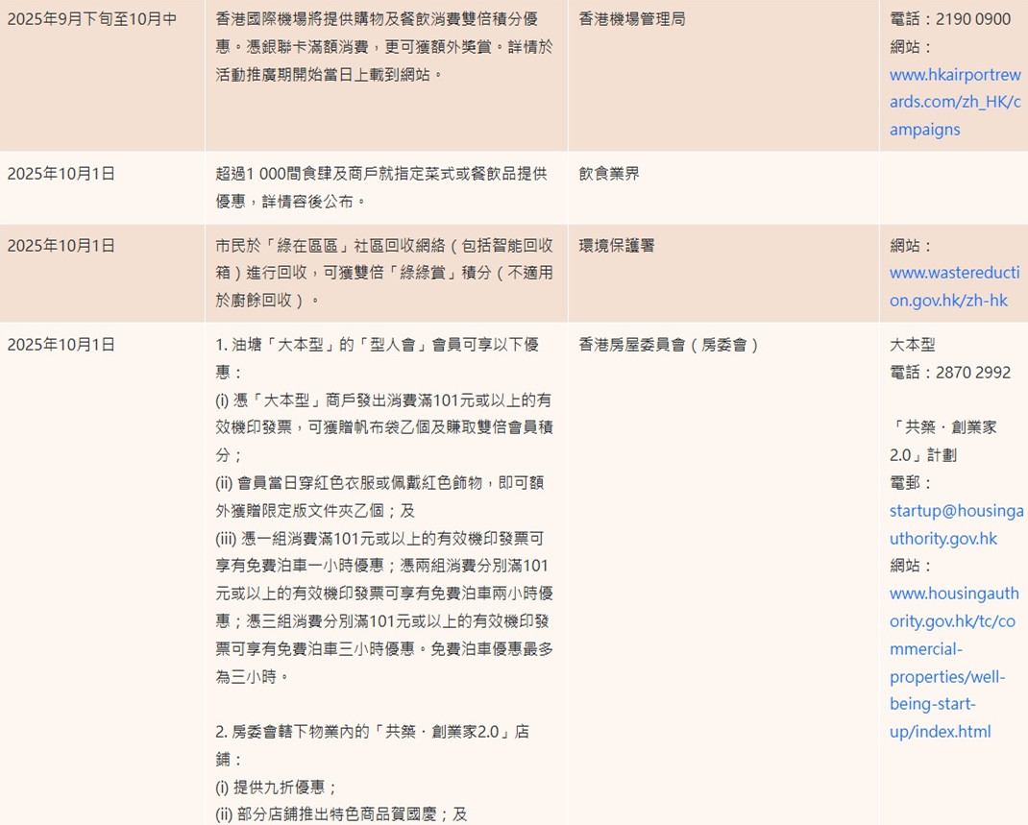Click the '香港房屋委員會（房委會）' organiser text

click(x=670, y=345)
